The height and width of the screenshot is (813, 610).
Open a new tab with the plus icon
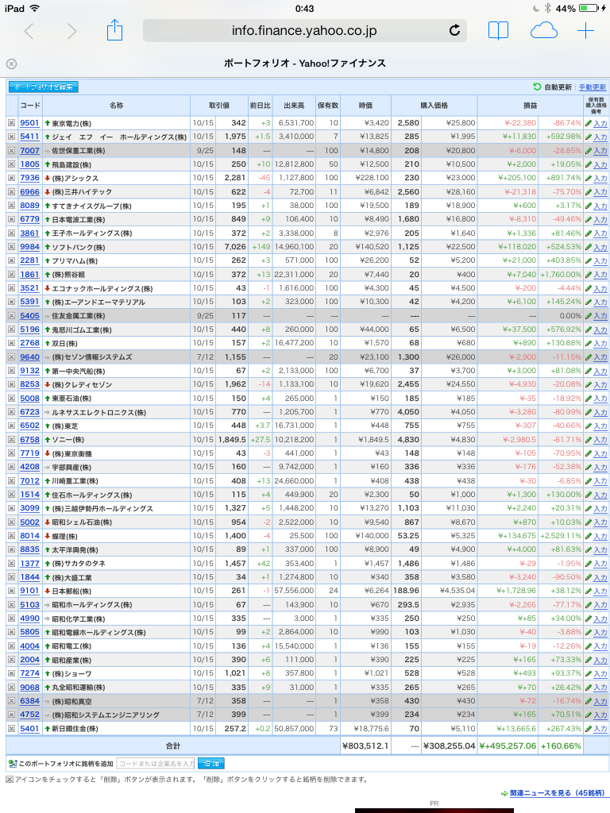[585, 31]
